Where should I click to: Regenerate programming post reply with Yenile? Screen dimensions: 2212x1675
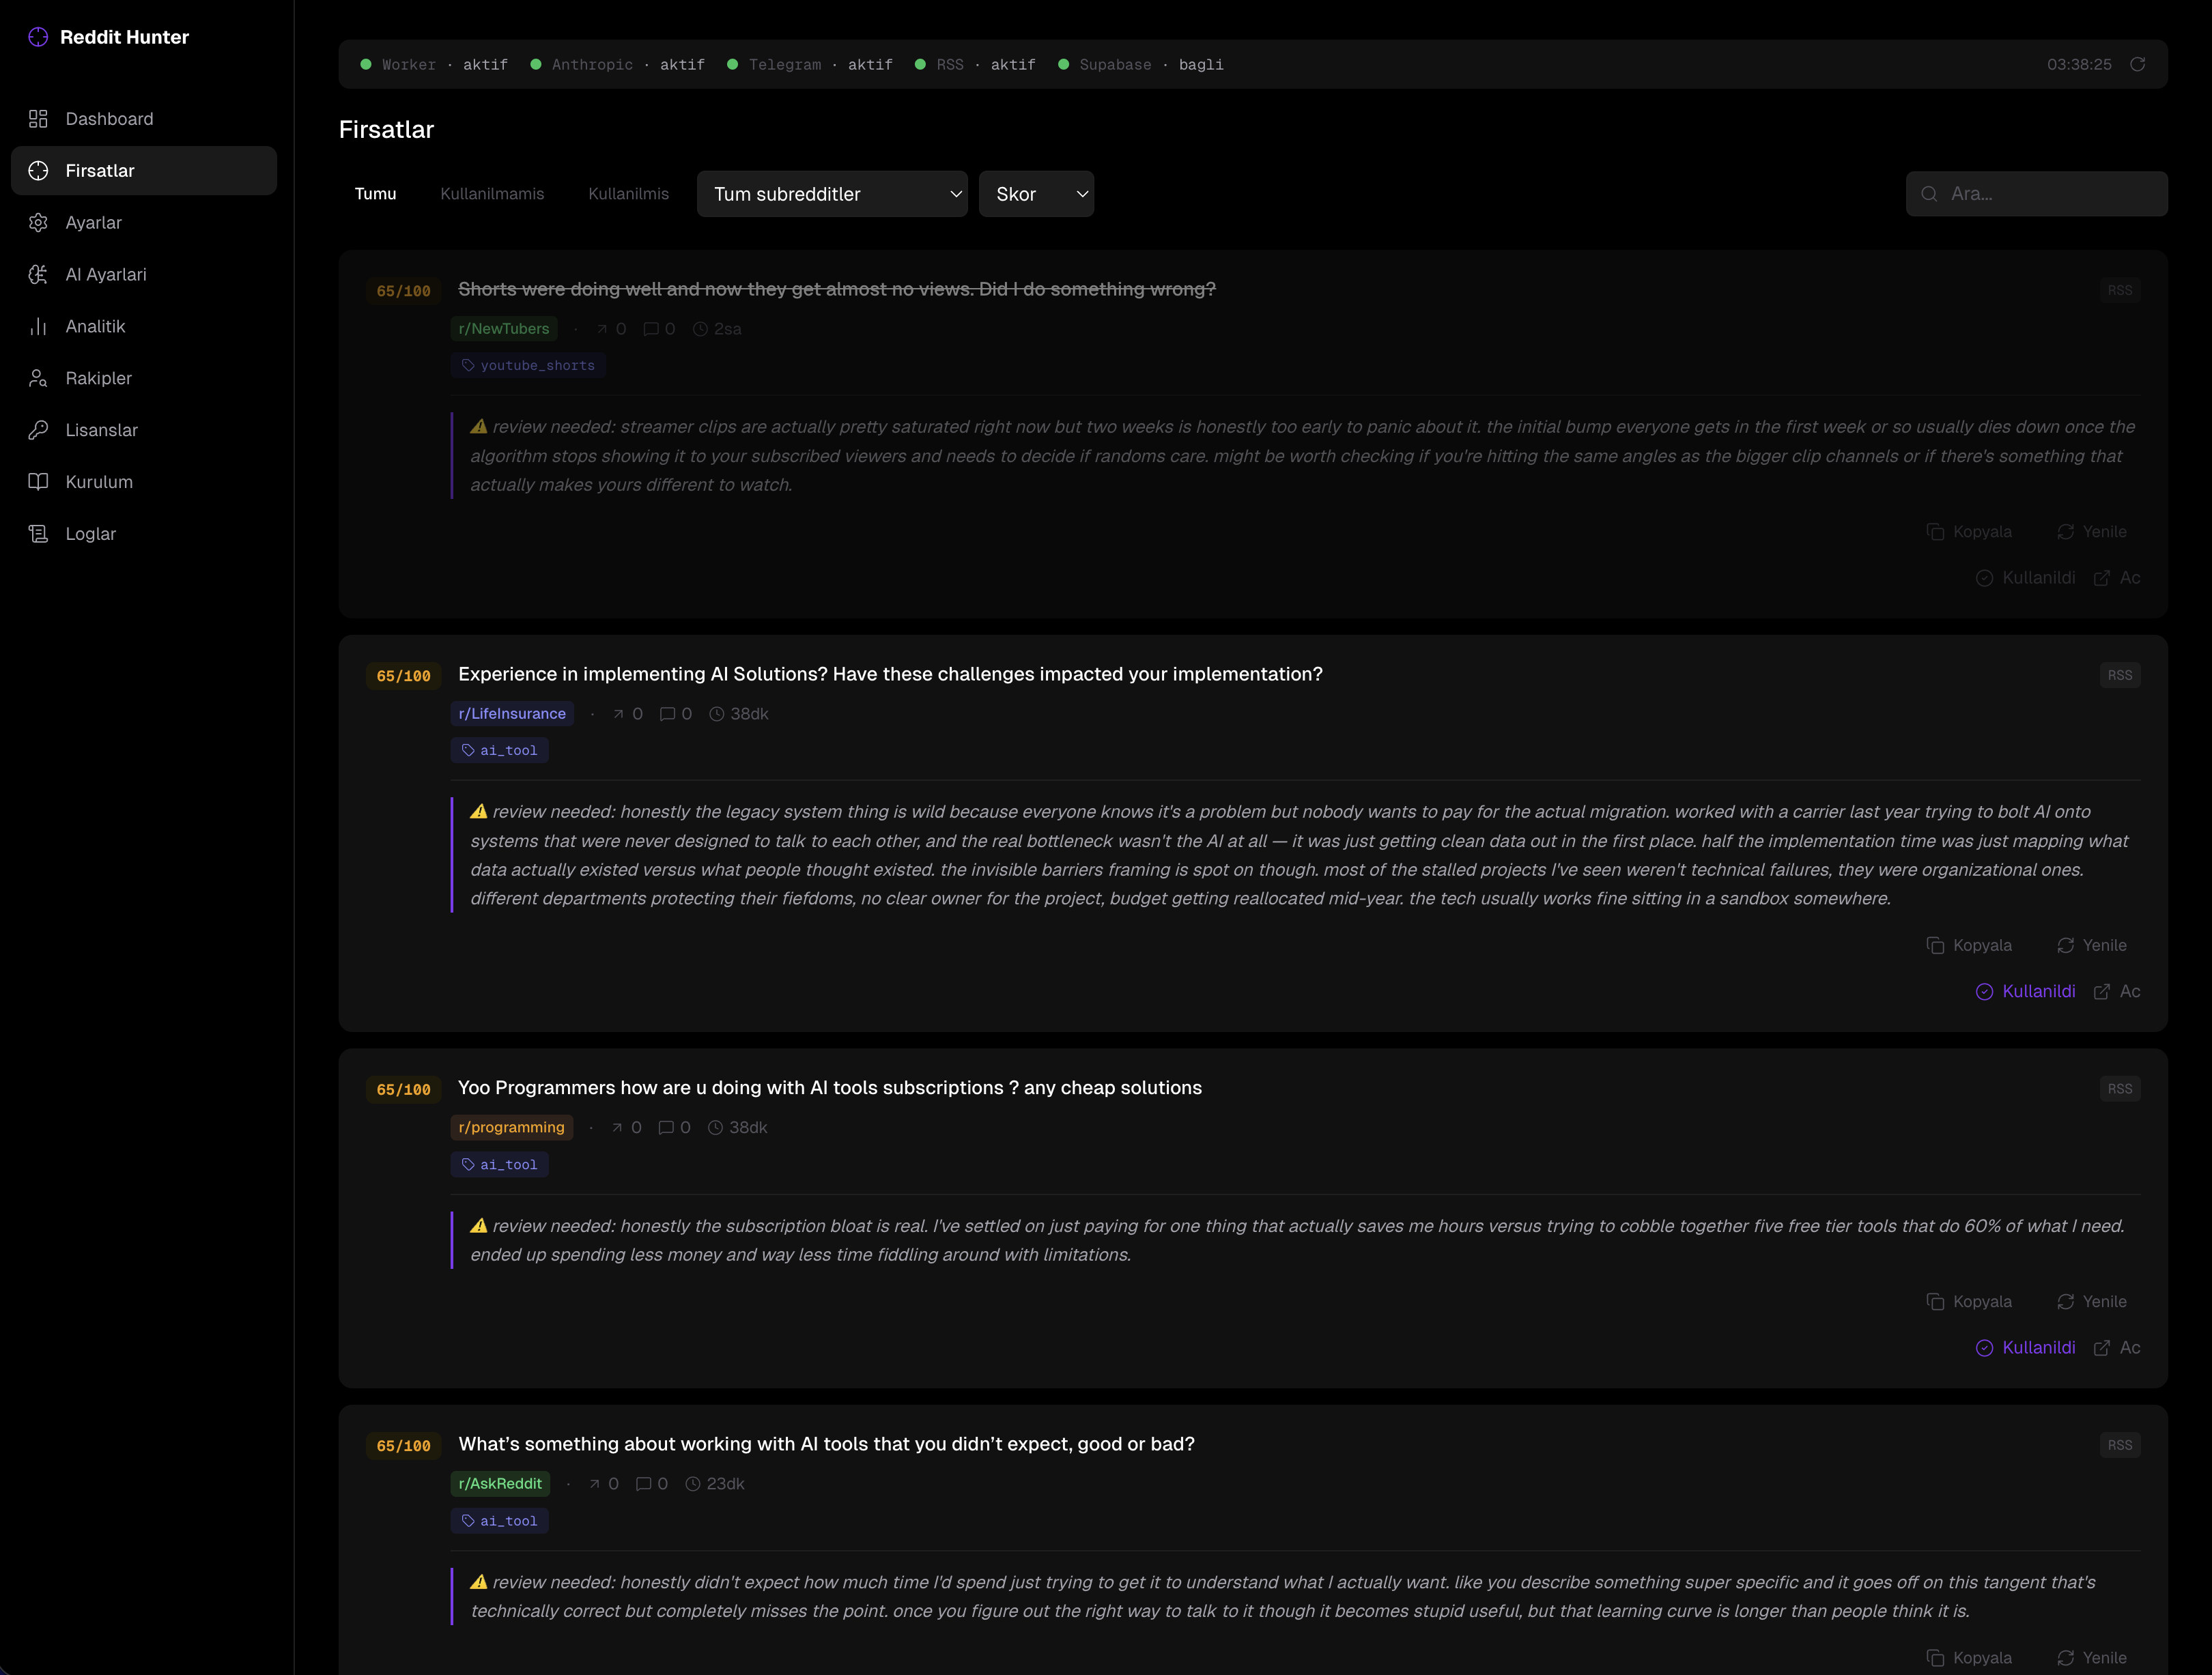pyautogui.click(x=2091, y=1301)
